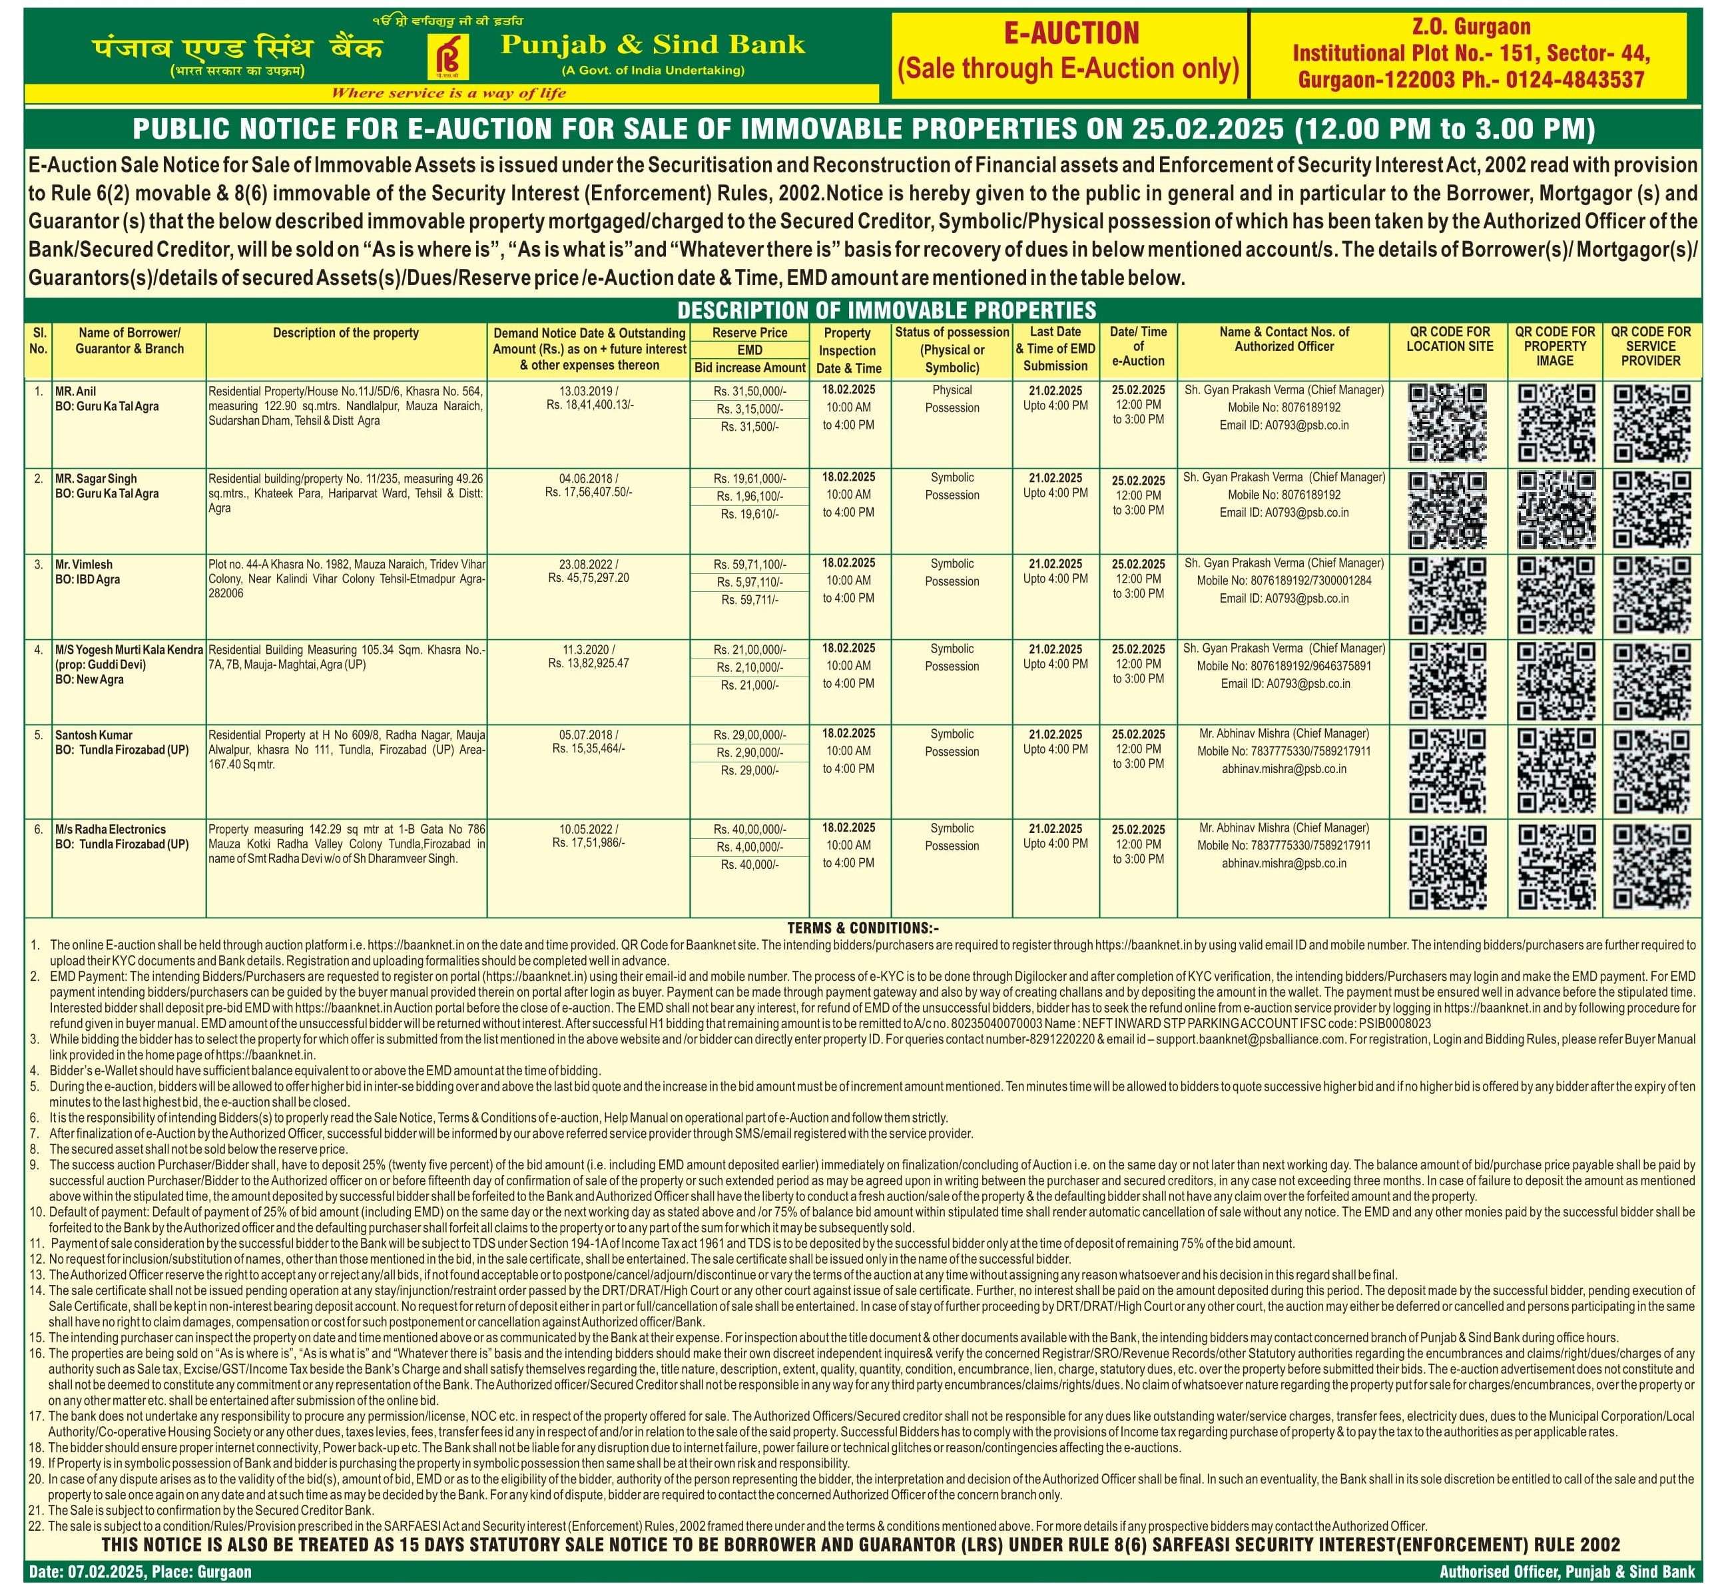
Task: Click location site QR code for Yogesh Murti Kala Kendra
Action: (1448, 681)
